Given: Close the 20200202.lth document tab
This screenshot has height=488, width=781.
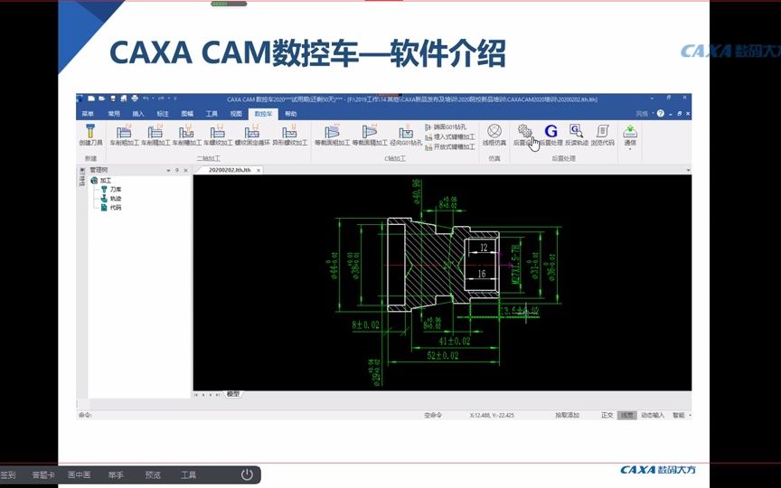Looking at the screenshot, I should click(259, 170).
